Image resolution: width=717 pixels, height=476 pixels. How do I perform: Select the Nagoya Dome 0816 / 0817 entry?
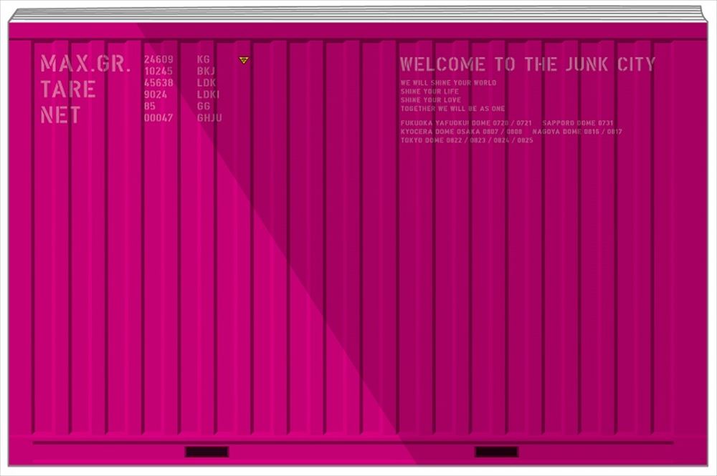[577, 132]
